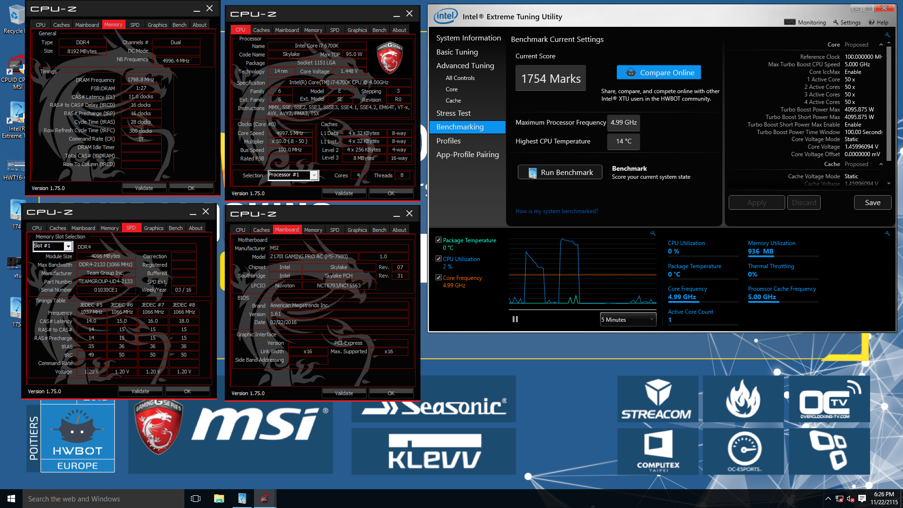Select the xtu desktop file icon
Image resolution: width=903 pixels, height=508 pixels.
click(x=15, y=266)
